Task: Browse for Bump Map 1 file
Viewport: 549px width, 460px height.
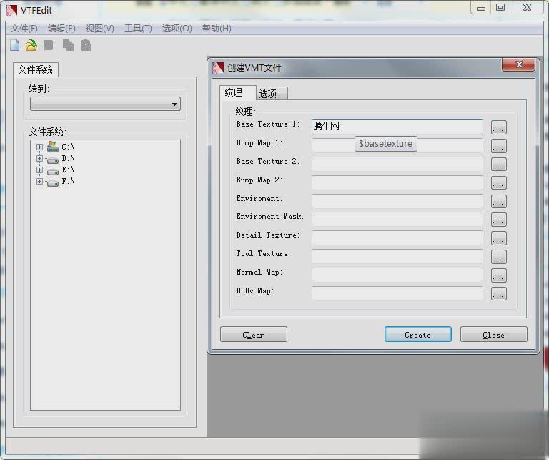Action: click(498, 146)
